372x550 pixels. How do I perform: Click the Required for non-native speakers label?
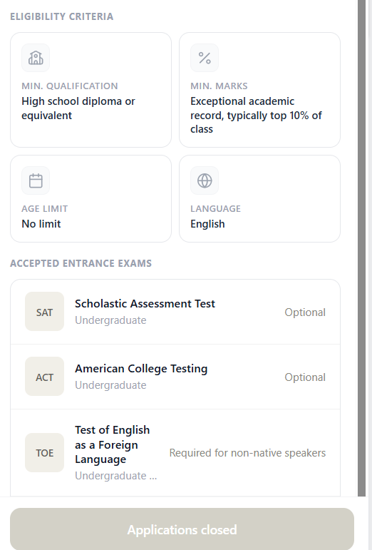[x=247, y=453]
